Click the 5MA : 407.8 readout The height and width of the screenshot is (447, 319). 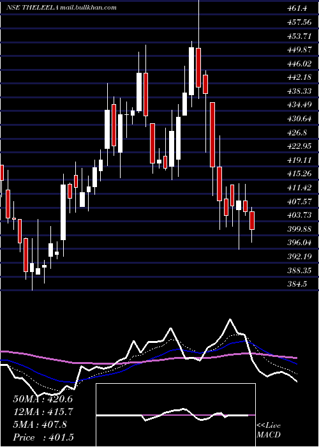click(40, 425)
